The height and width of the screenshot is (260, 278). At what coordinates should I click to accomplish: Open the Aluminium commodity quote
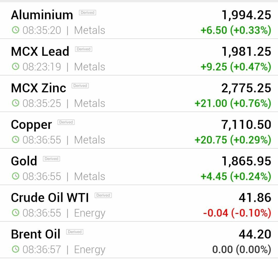point(139,21)
